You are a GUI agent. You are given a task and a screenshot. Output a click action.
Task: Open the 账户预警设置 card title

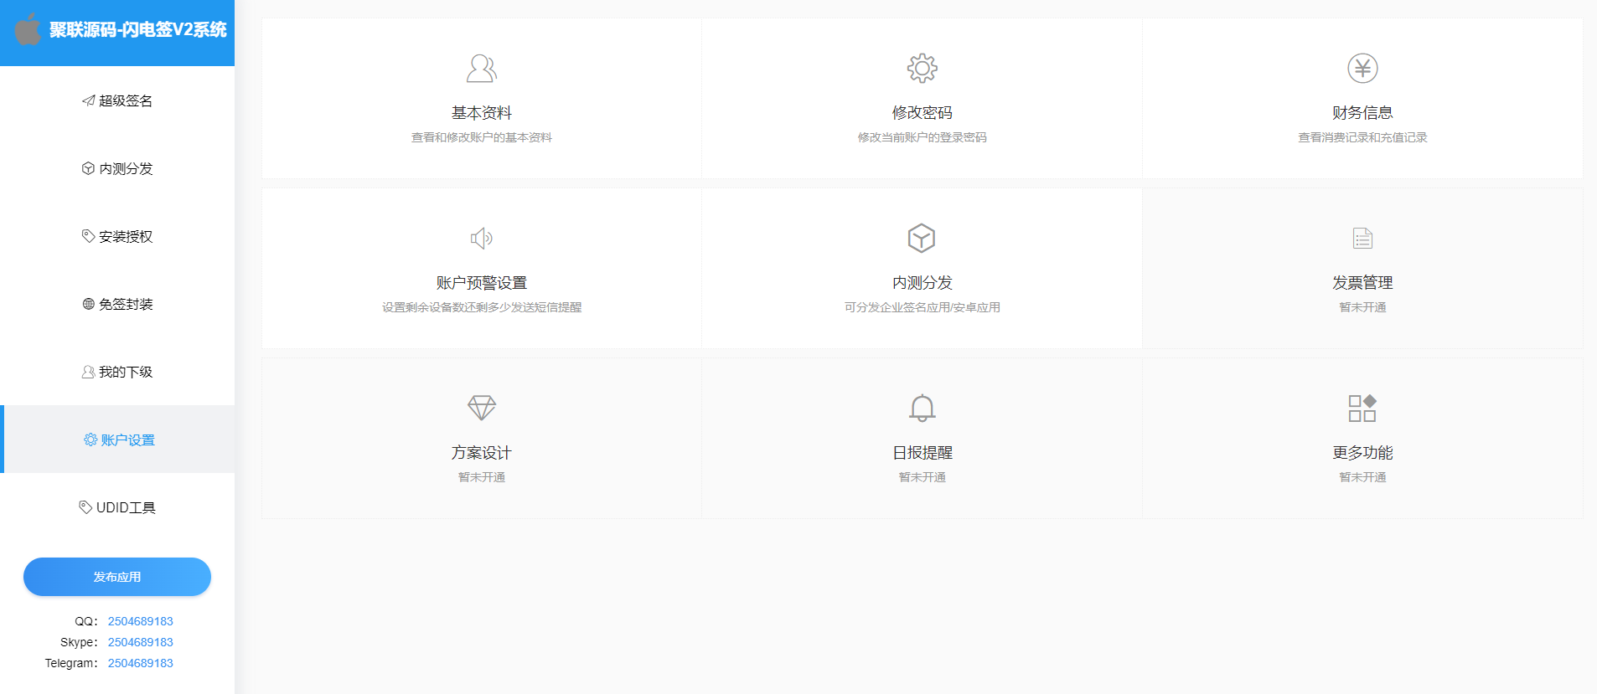click(482, 283)
